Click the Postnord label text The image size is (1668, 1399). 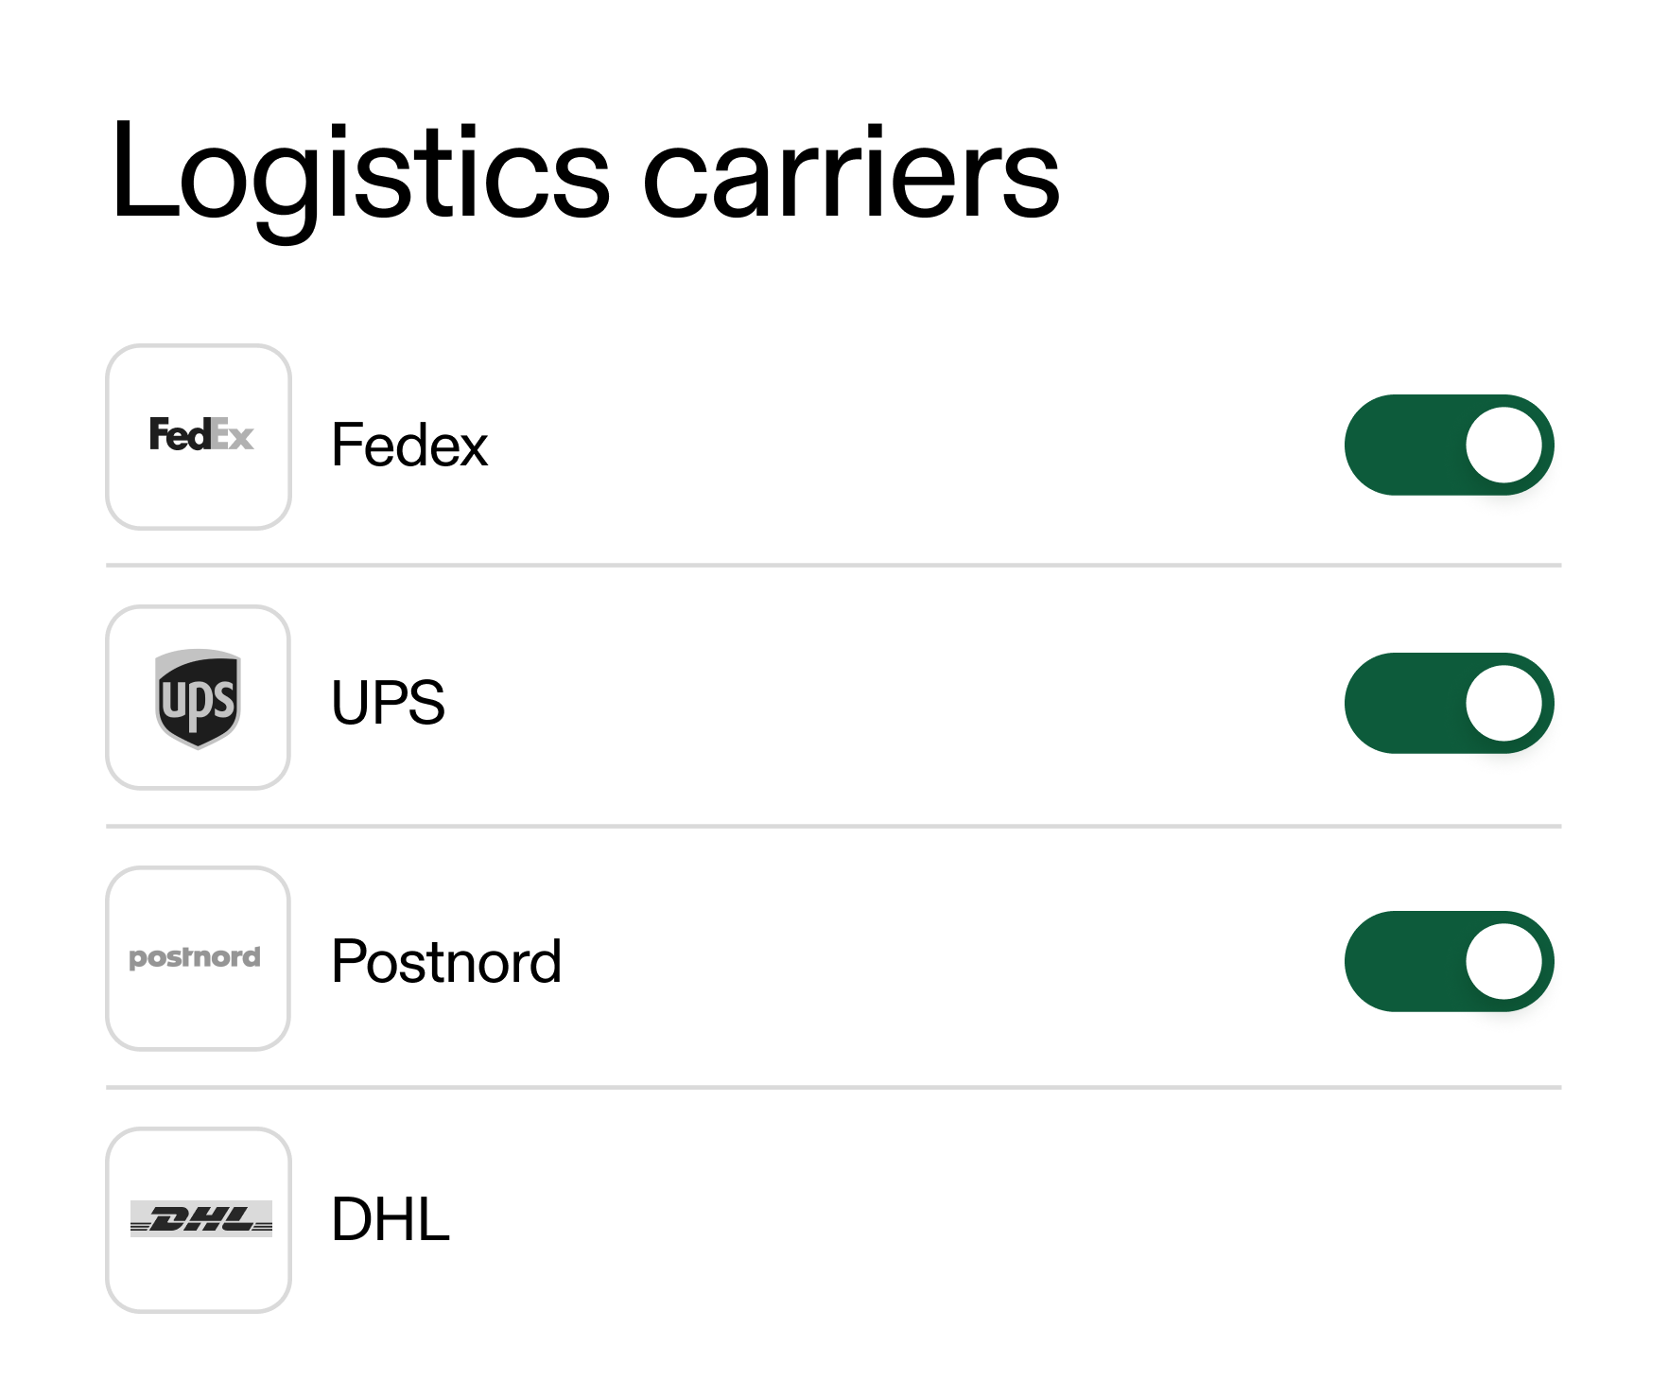[x=446, y=961]
